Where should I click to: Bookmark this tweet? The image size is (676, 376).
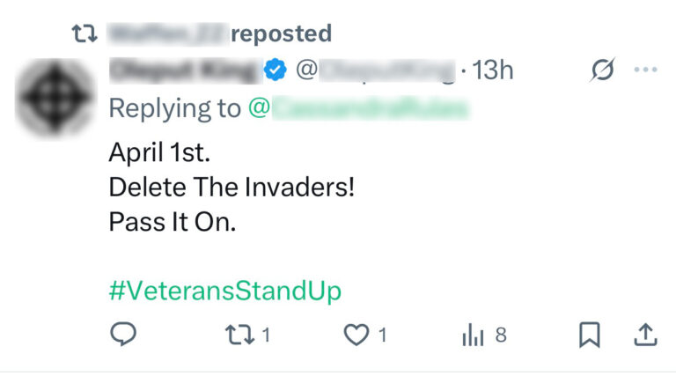pyautogui.click(x=589, y=335)
